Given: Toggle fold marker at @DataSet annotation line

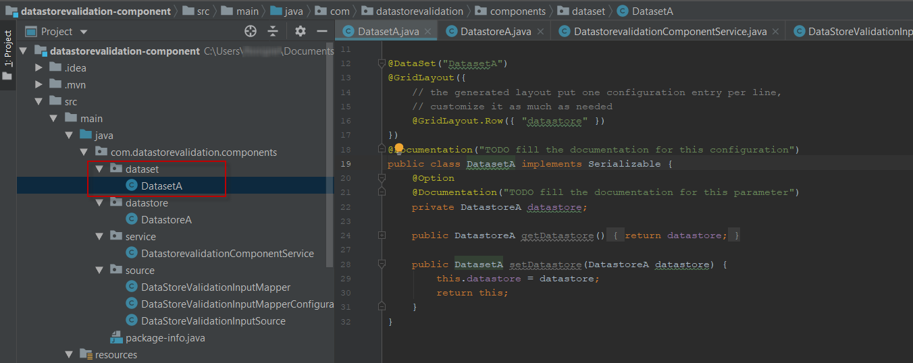Looking at the screenshot, I should click(x=382, y=63).
